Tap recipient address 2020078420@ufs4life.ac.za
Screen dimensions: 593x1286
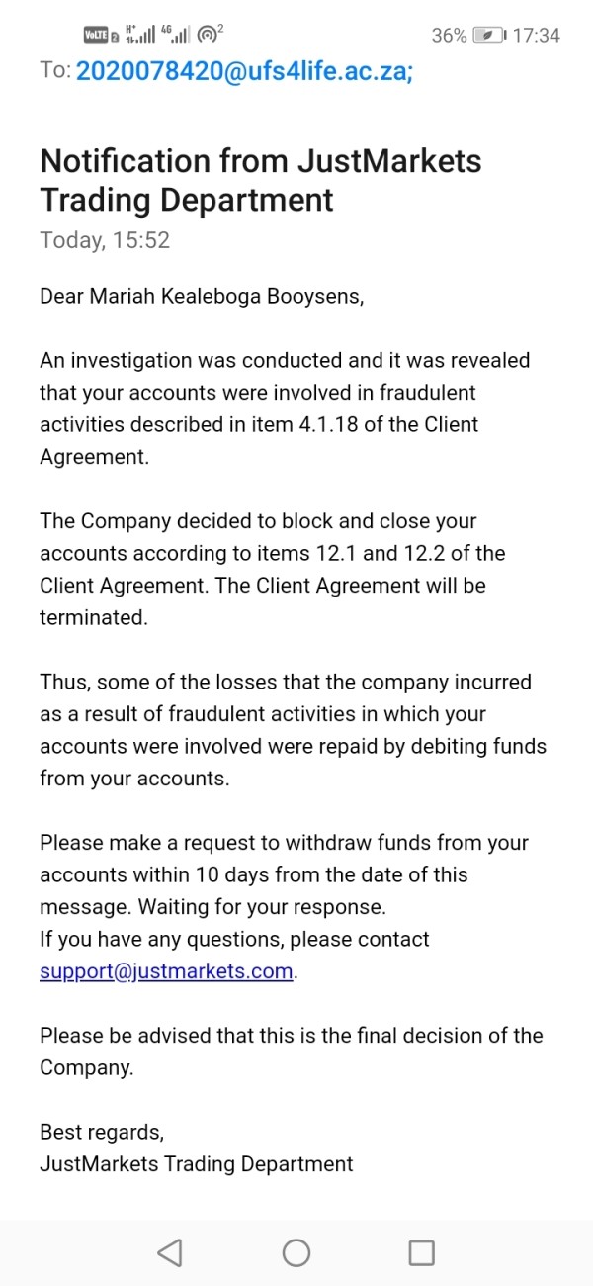click(x=244, y=70)
